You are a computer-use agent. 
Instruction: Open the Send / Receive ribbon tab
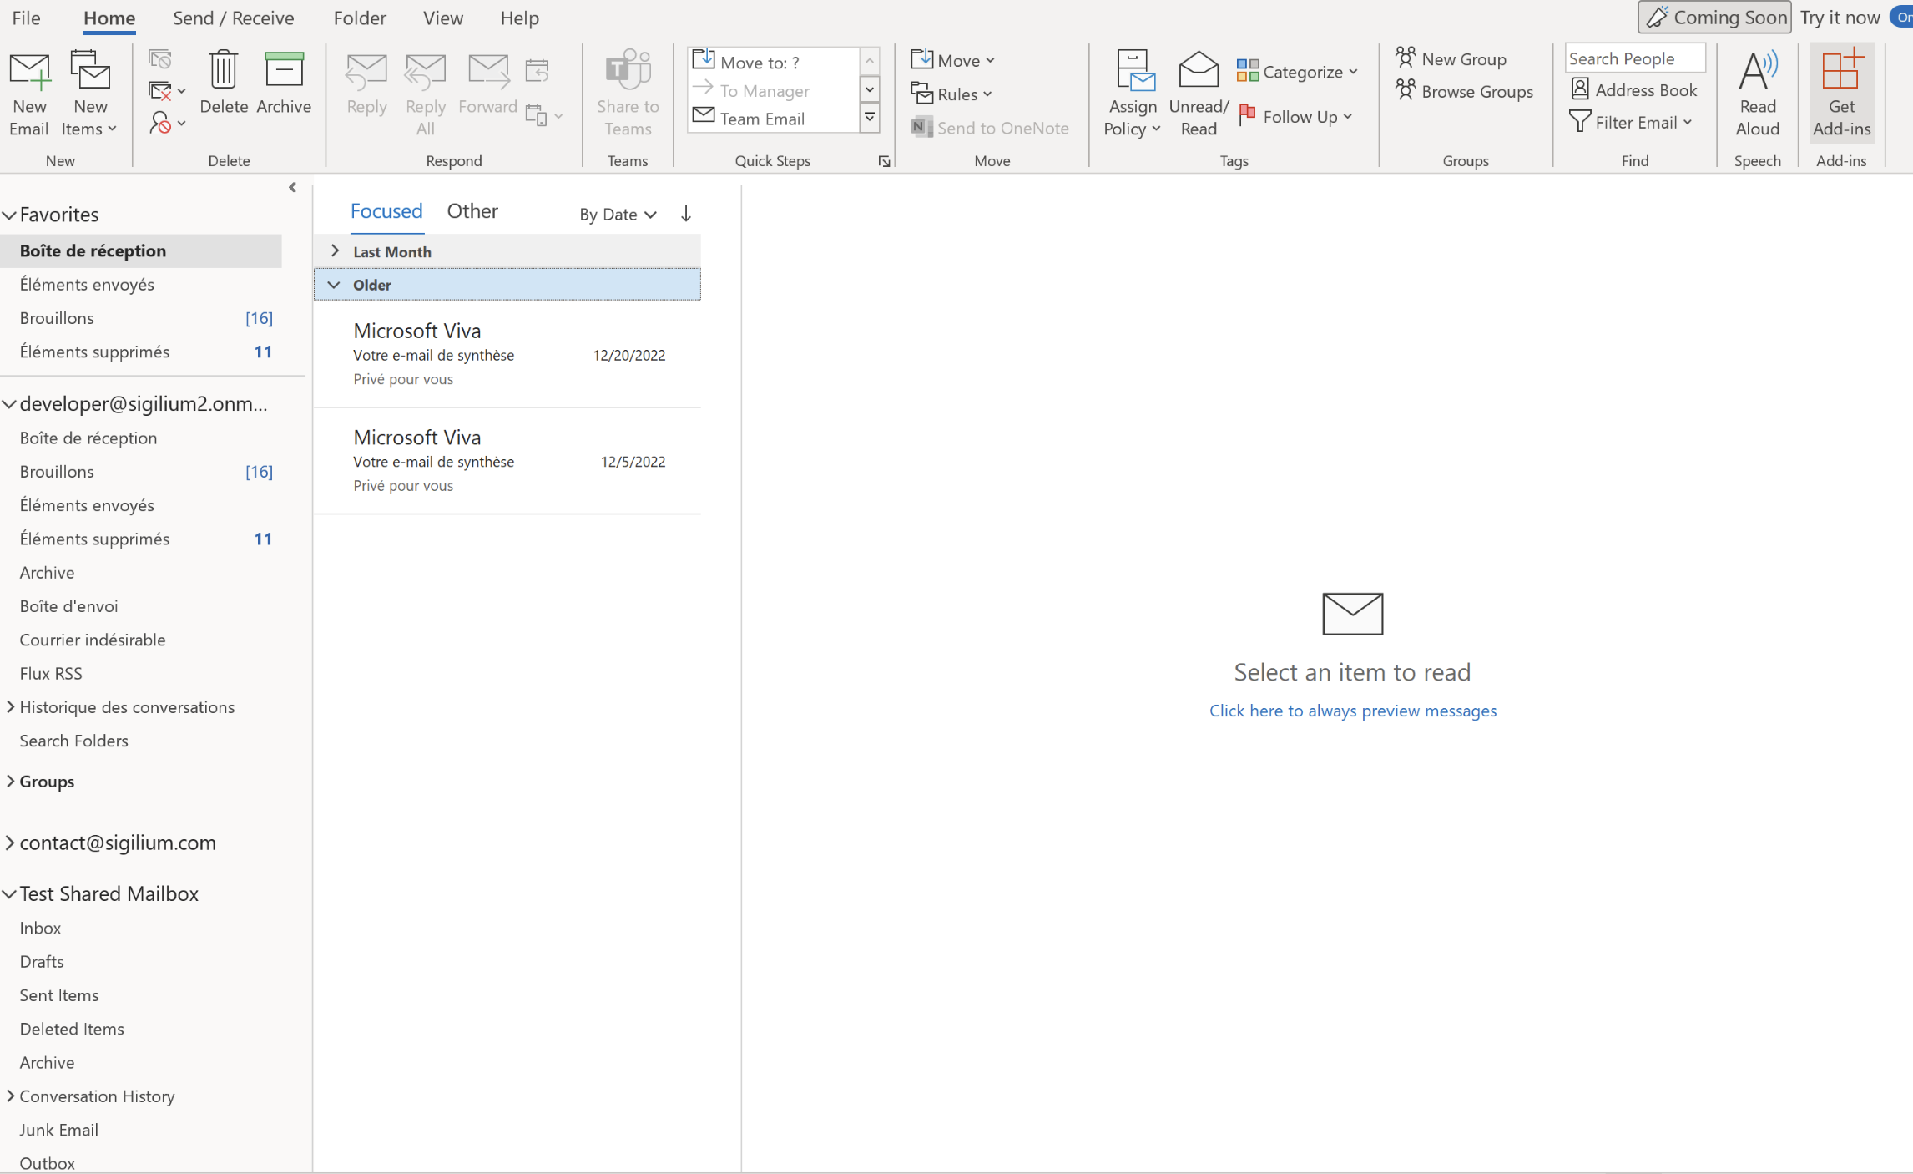[233, 18]
